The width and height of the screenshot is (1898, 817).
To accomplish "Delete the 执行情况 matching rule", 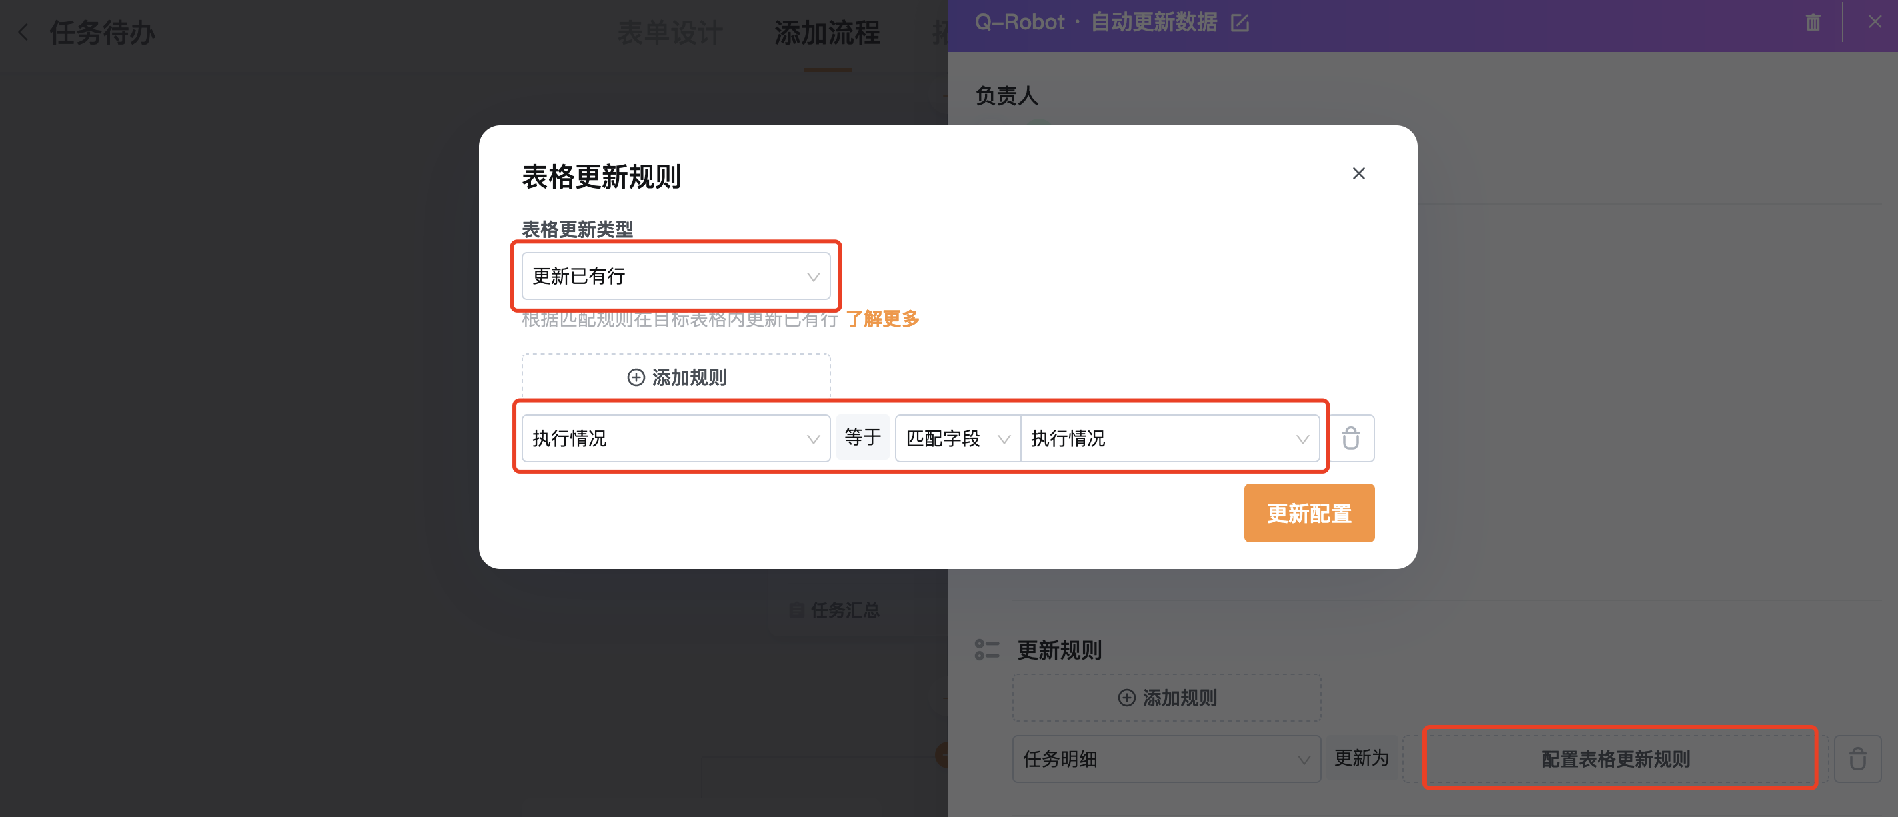I will pos(1350,438).
